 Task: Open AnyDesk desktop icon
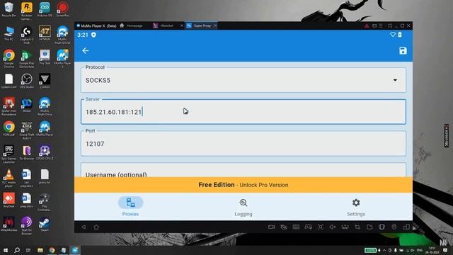[8, 200]
